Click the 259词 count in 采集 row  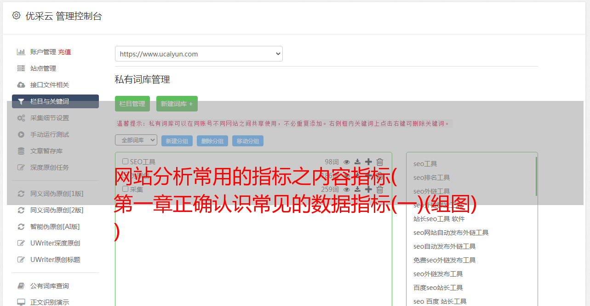tap(330, 189)
